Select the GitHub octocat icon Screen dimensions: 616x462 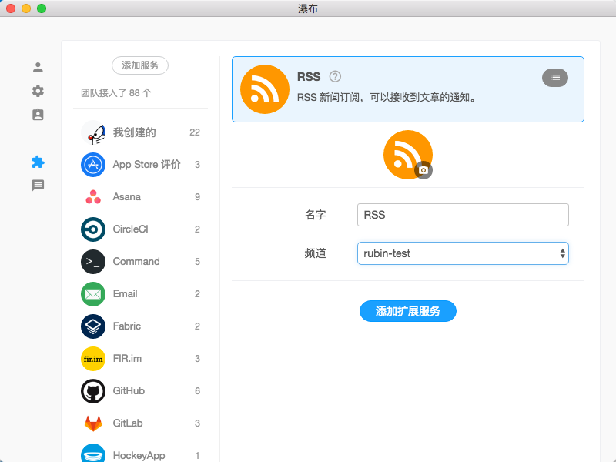[x=93, y=391]
